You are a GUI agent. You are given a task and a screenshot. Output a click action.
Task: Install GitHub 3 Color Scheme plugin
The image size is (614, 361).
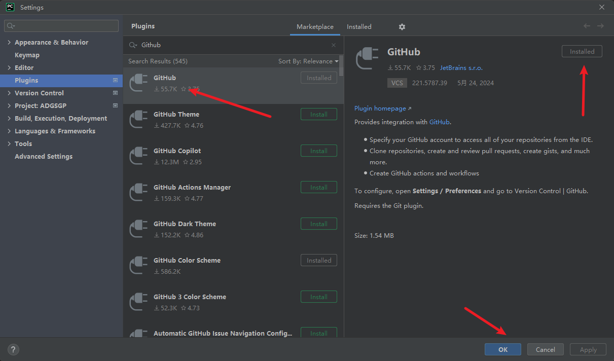(x=319, y=297)
